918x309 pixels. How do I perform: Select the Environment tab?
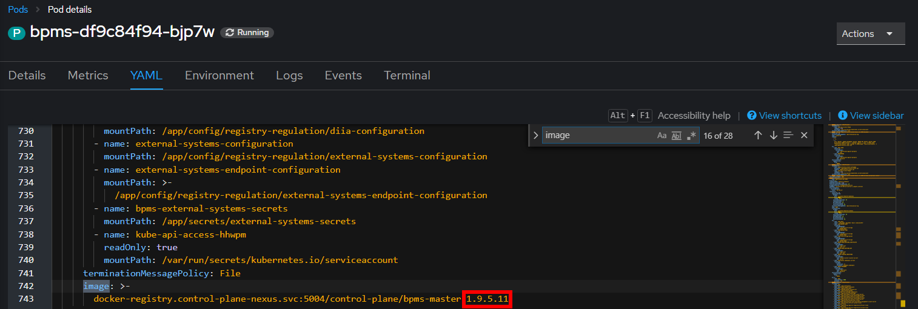click(219, 75)
